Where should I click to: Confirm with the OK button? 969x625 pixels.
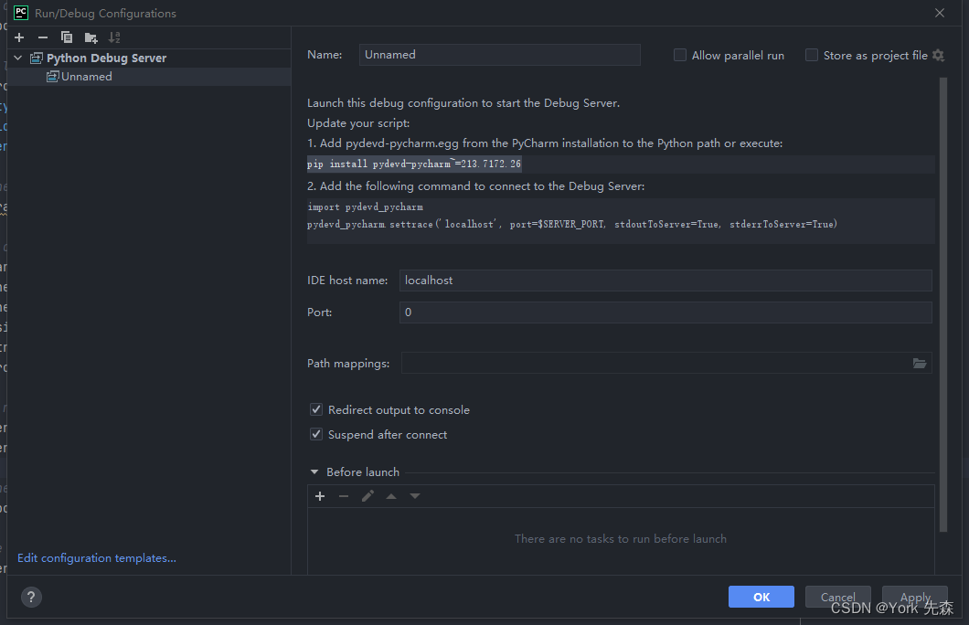[x=761, y=598]
